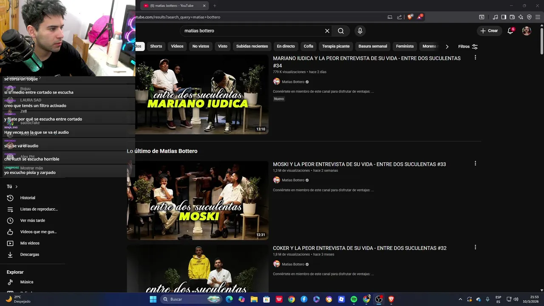The height and width of the screenshot is (306, 544).
Task: Open Matias Bottero channel under Iudica video
Action: (x=293, y=82)
